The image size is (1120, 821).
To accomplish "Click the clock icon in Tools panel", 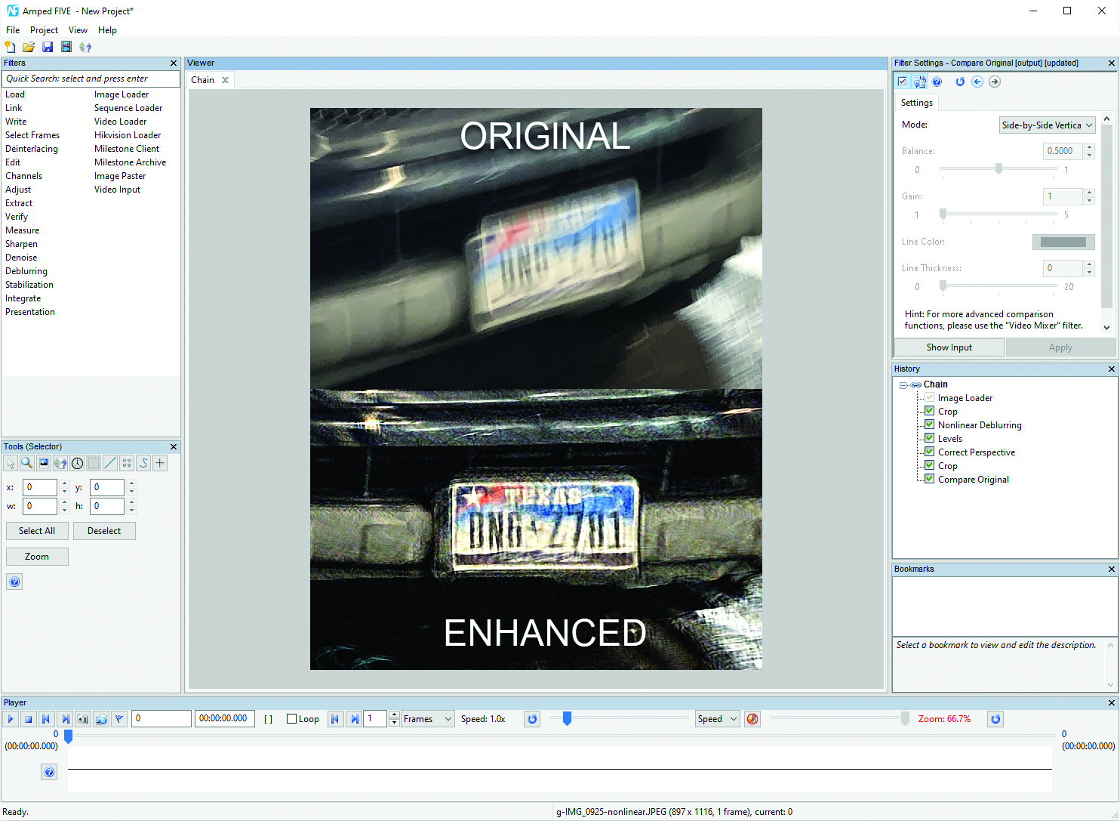I will 77,463.
